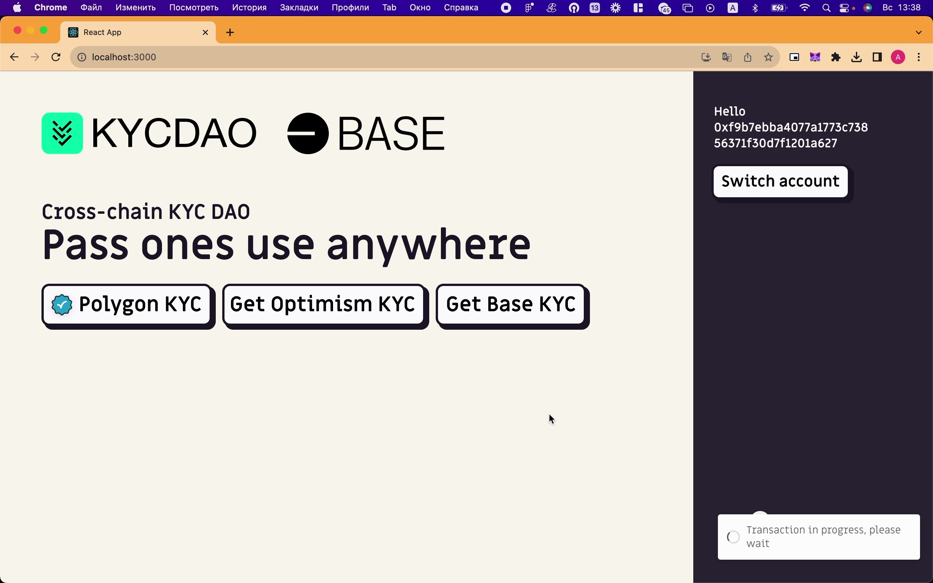The image size is (933, 583).
Task: Click the KYCDAO logo icon
Action: coord(63,133)
